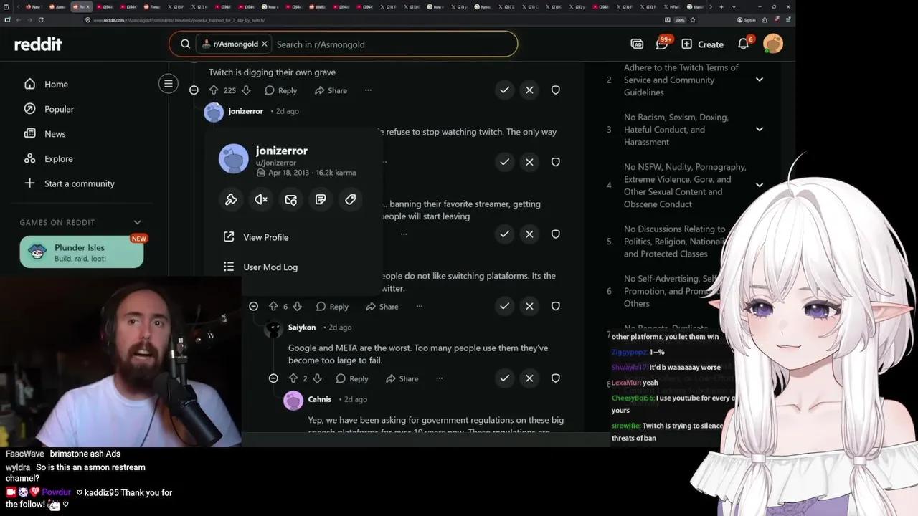
Task: Open the Reddit advertise icon
Action: point(637,44)
